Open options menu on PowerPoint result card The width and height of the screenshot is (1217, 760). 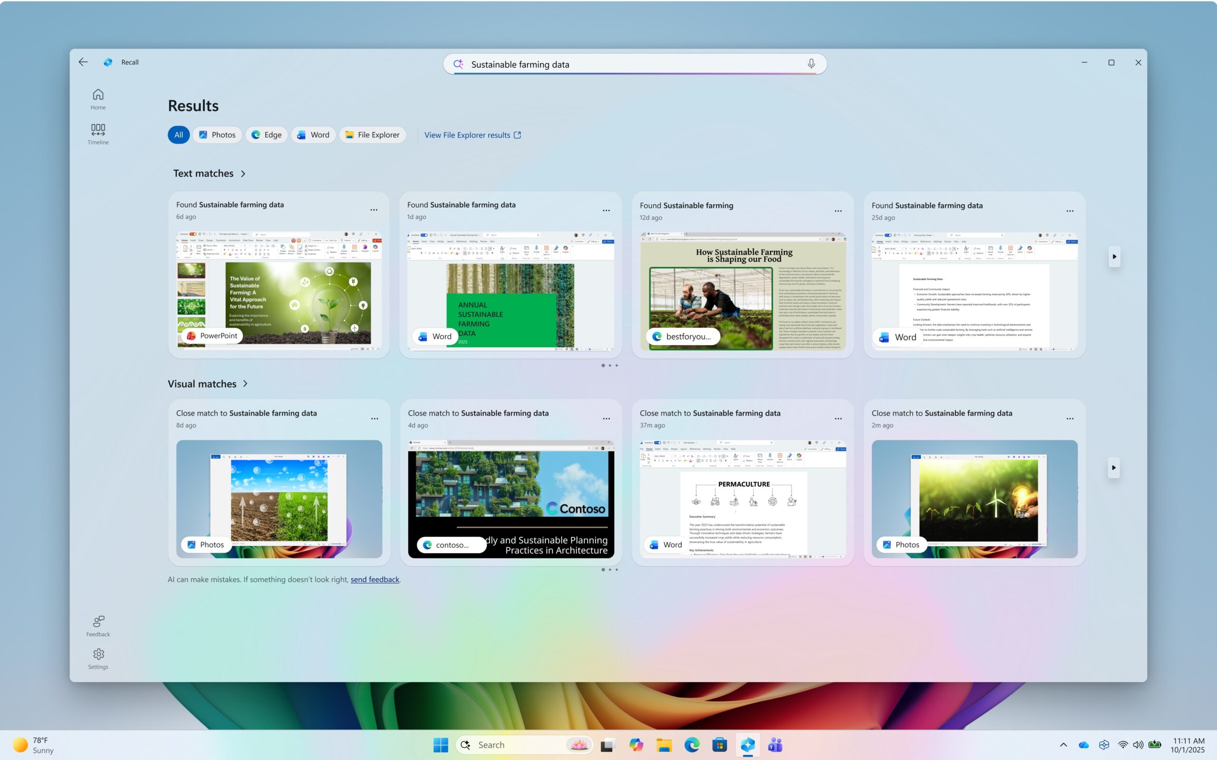374,210
